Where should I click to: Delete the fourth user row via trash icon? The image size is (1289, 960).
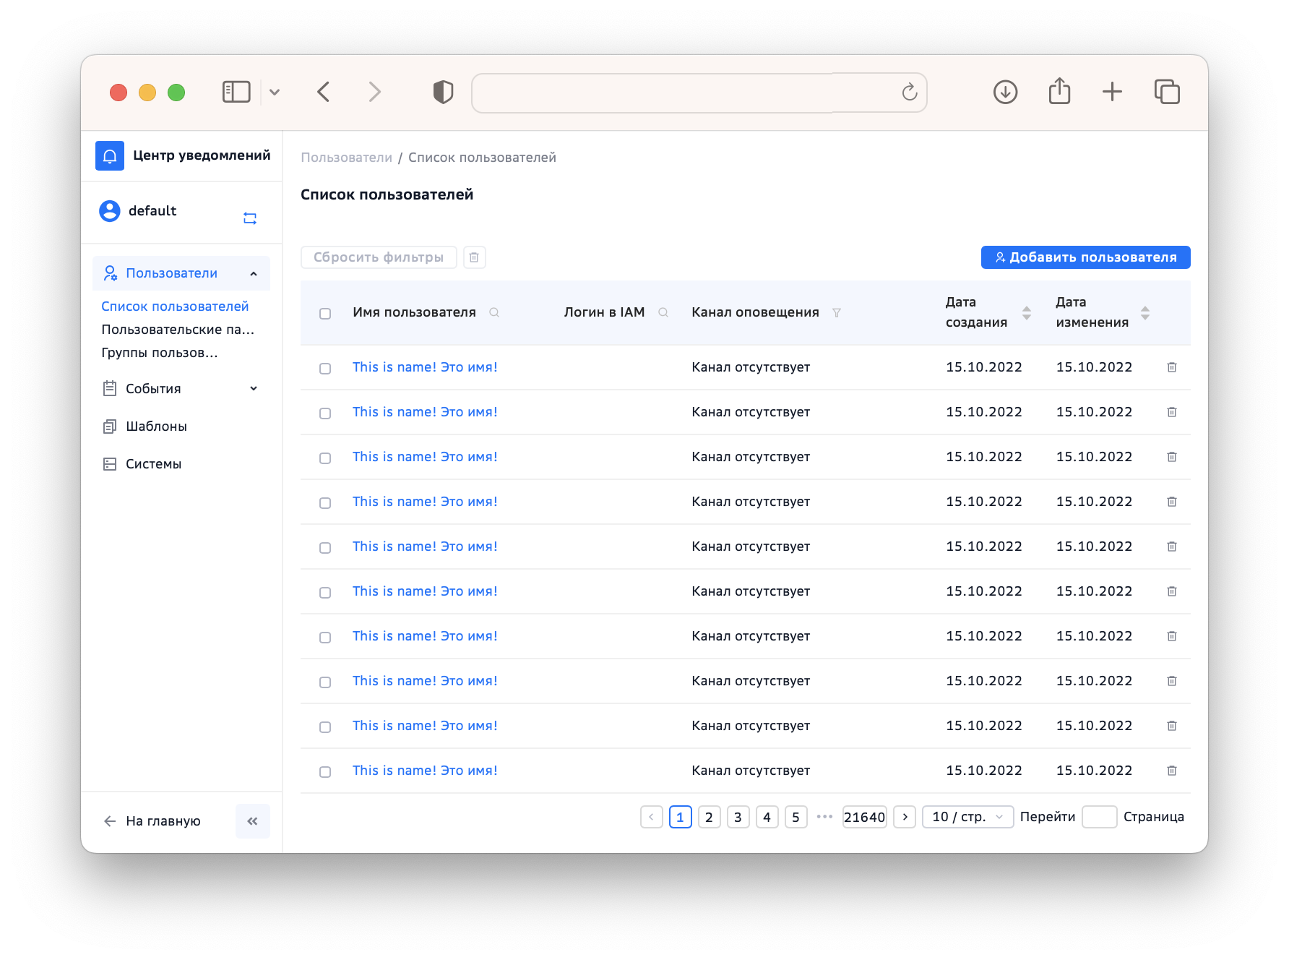(x=1172, y=502)
